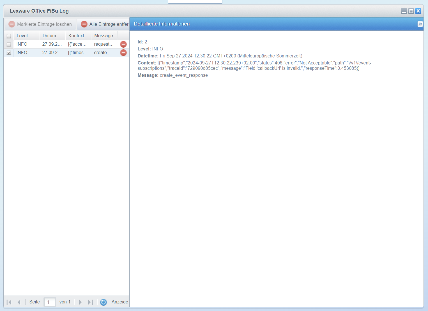
Task: Go to previous log page
Action: coord(19,302)
